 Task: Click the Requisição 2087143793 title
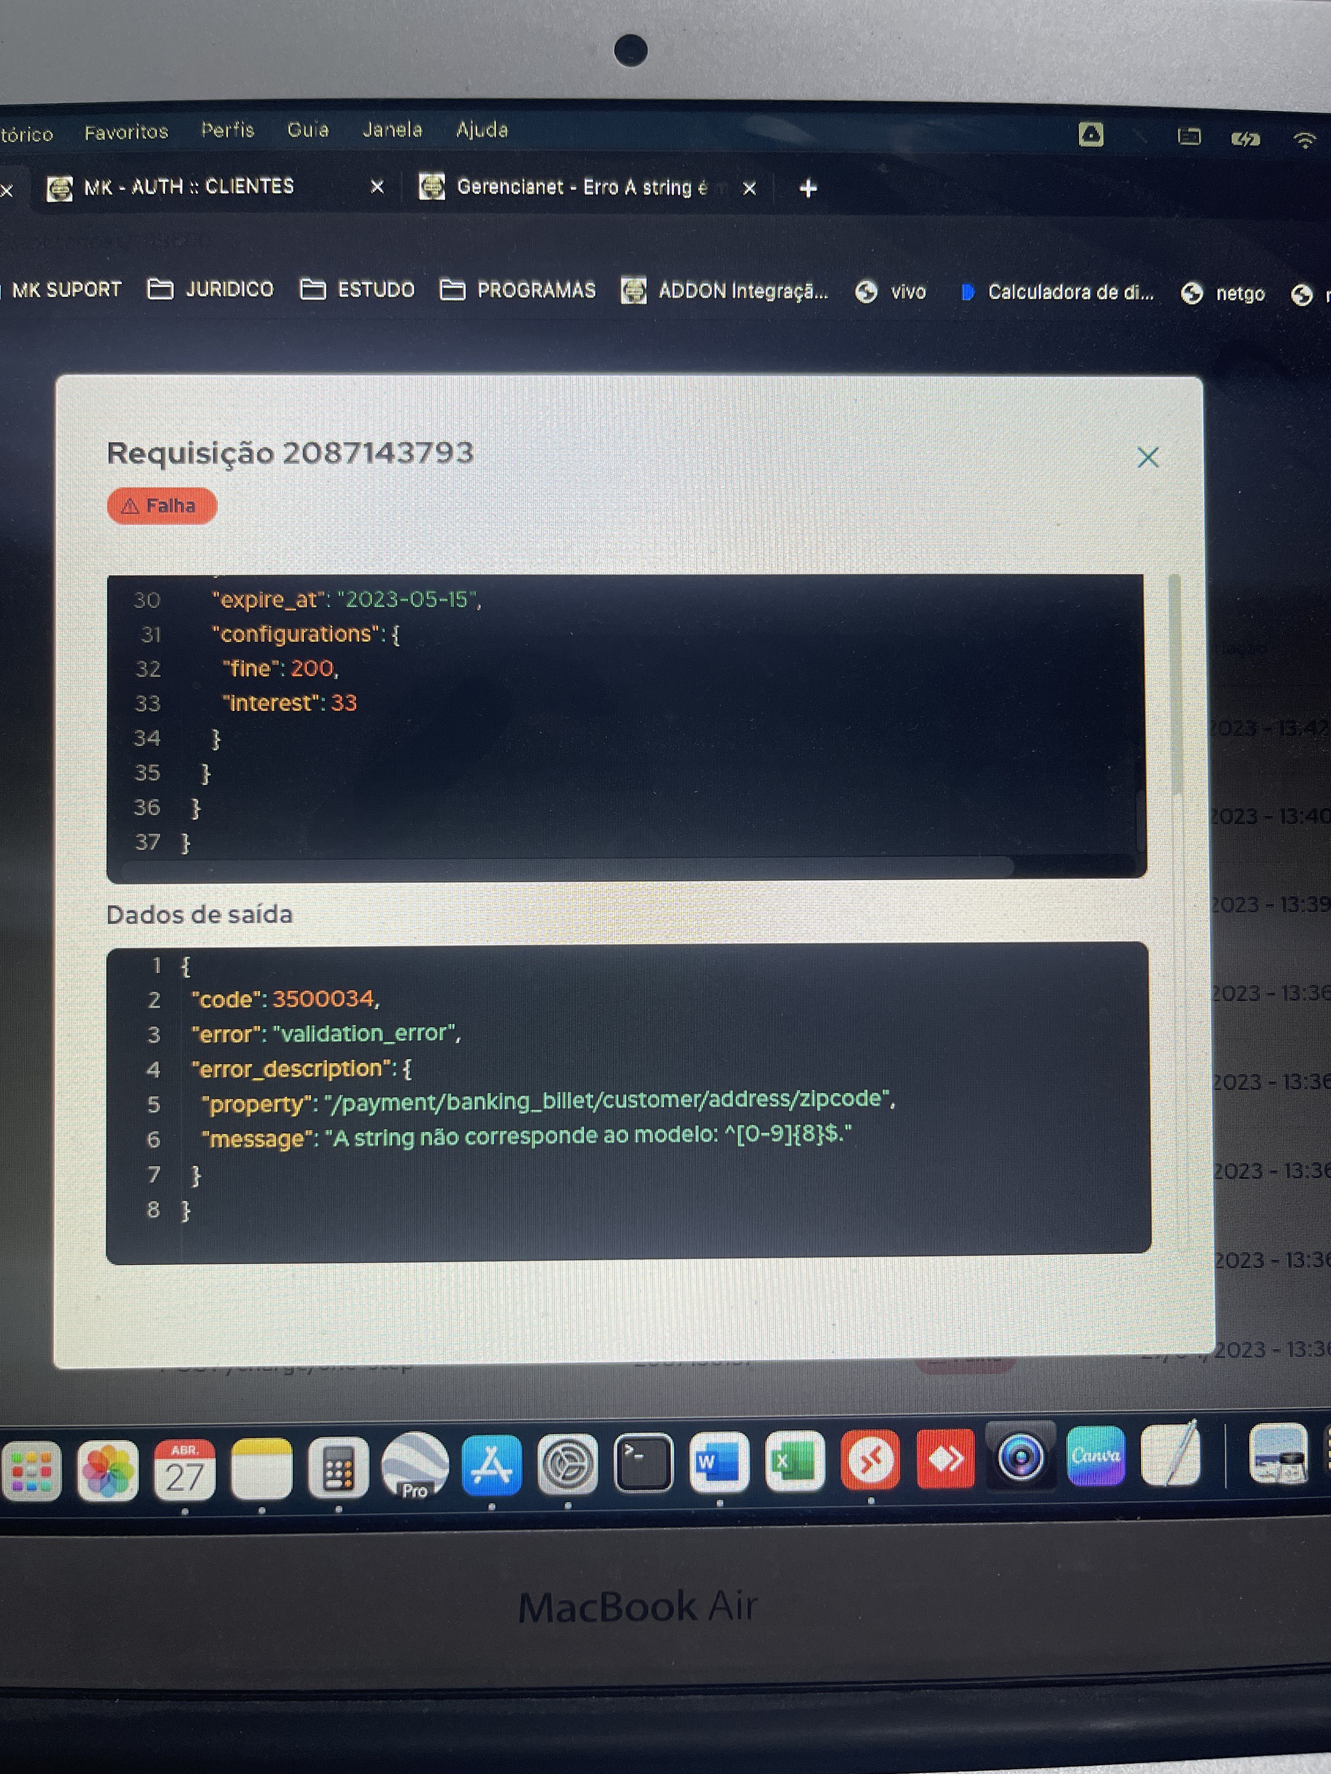pyautogui.click(x=290, y=454)
